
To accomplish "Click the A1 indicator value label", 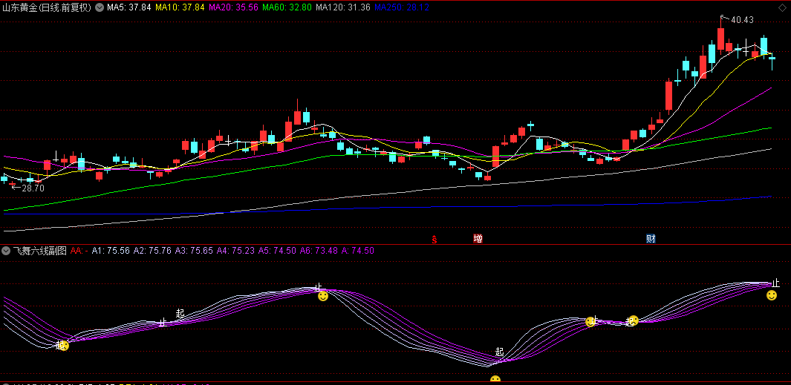I will (111, 251).
